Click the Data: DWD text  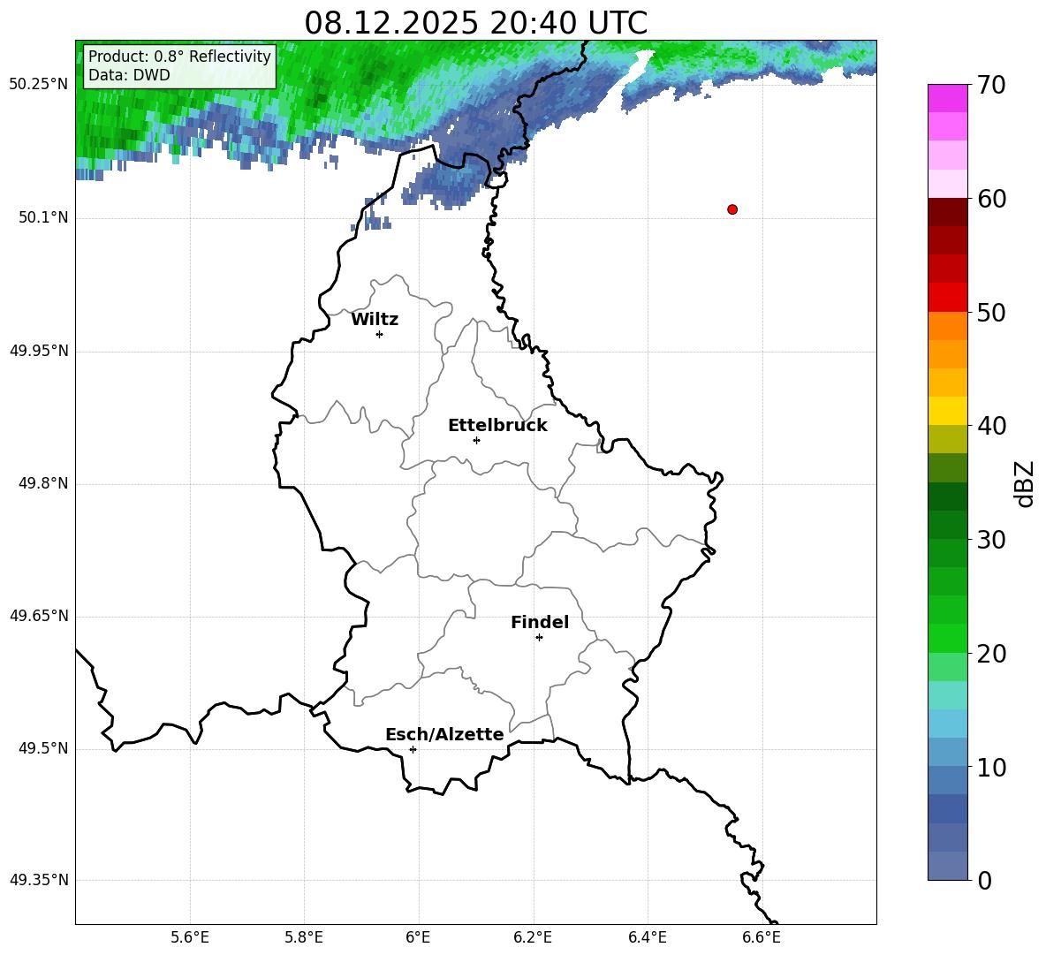click(129, 75)
